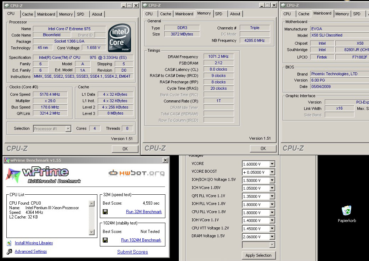Click the 4,593 sec best score
369x261 pixels.
pyautogui.click(x=151, y=203)
